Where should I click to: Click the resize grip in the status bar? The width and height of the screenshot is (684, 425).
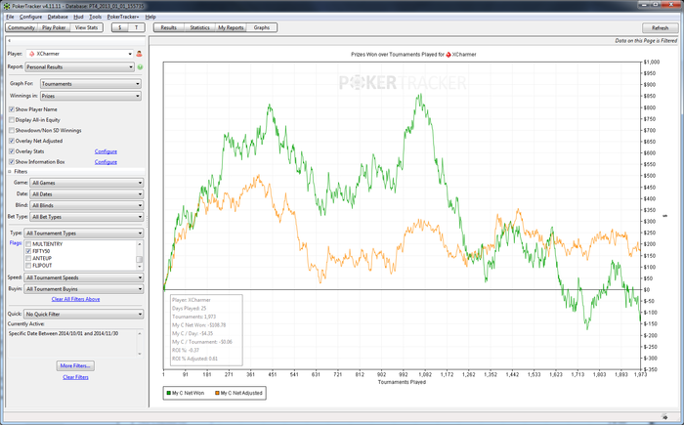pyautogui.click(x=664, y=417)
